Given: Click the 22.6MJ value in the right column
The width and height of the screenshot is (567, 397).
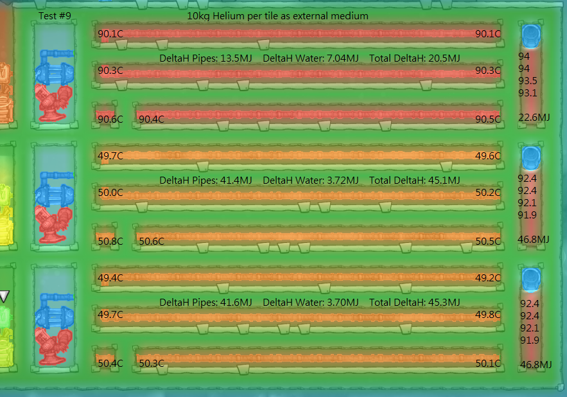Looking at the screenshot, I should point(534,117).
